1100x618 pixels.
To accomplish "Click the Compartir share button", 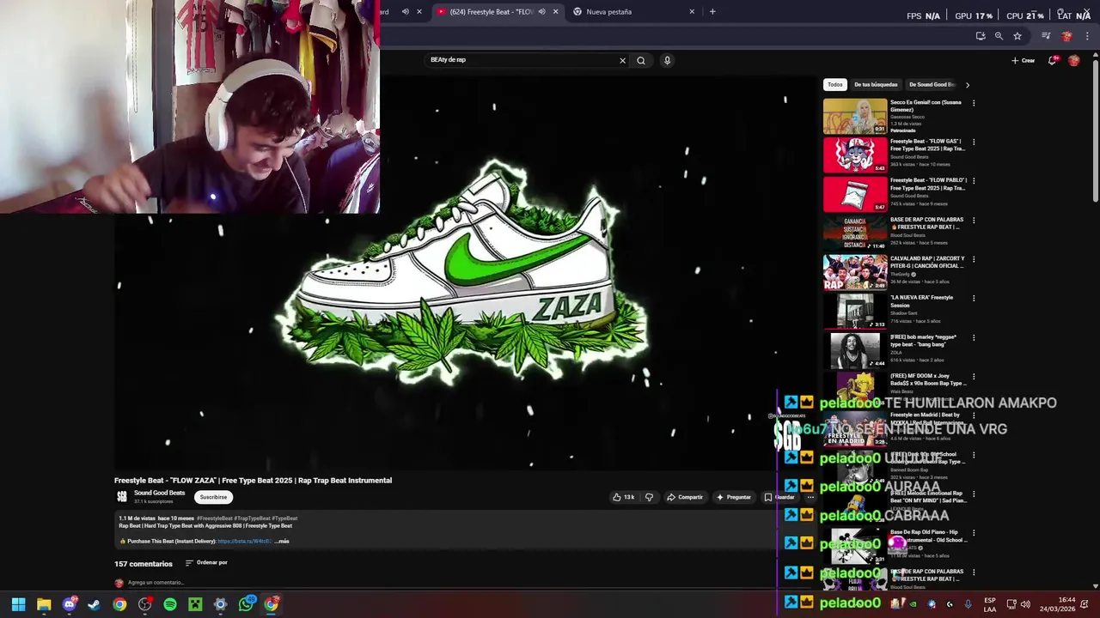I will (x=685, y=497).
